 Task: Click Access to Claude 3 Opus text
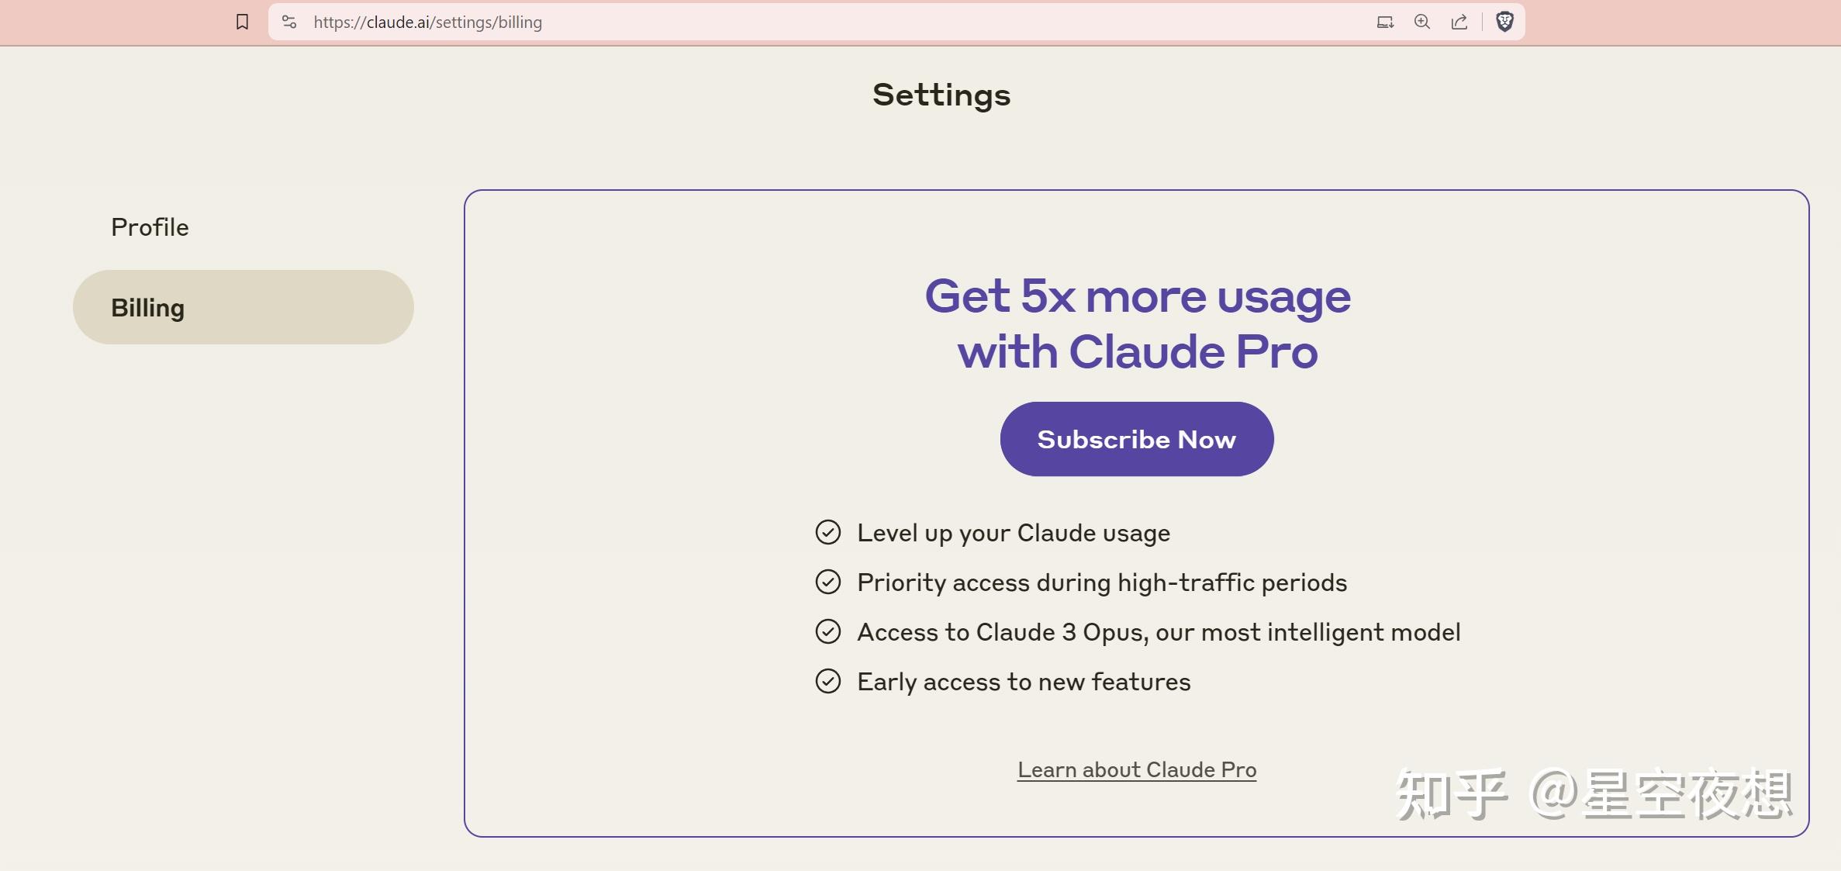[x=1159, y=632]
